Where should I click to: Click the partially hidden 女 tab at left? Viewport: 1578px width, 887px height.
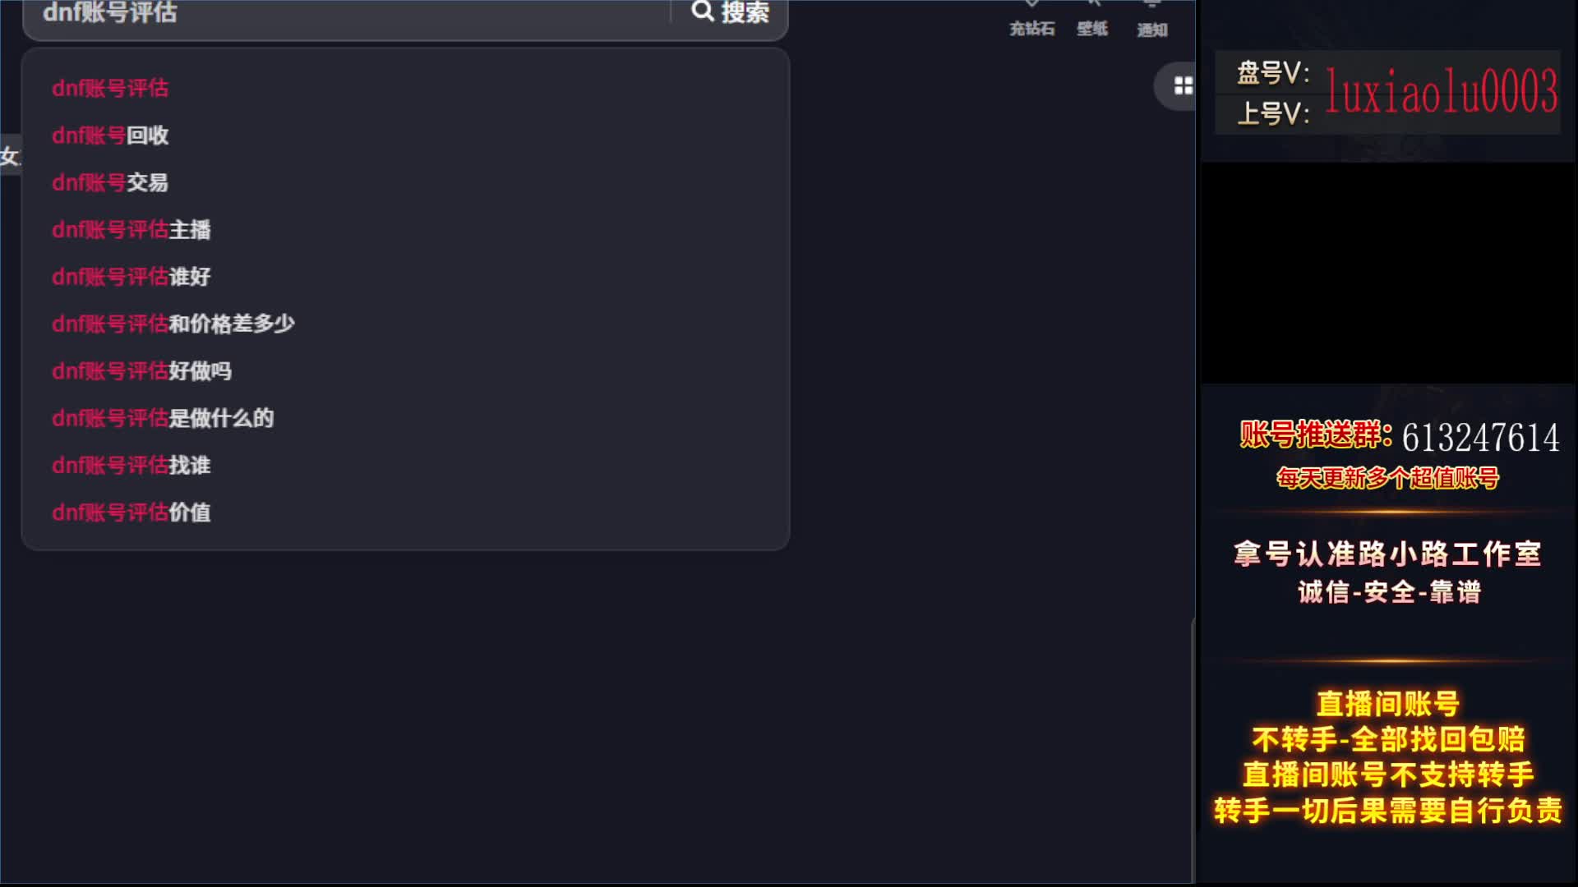pos(9,156)
